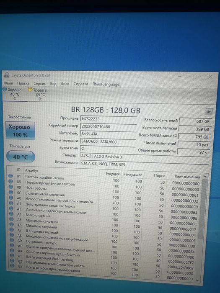Image resolution: width=220 pixels, height=293 pixels.
Task: Open the Справка menu
Action: point(81,84)
